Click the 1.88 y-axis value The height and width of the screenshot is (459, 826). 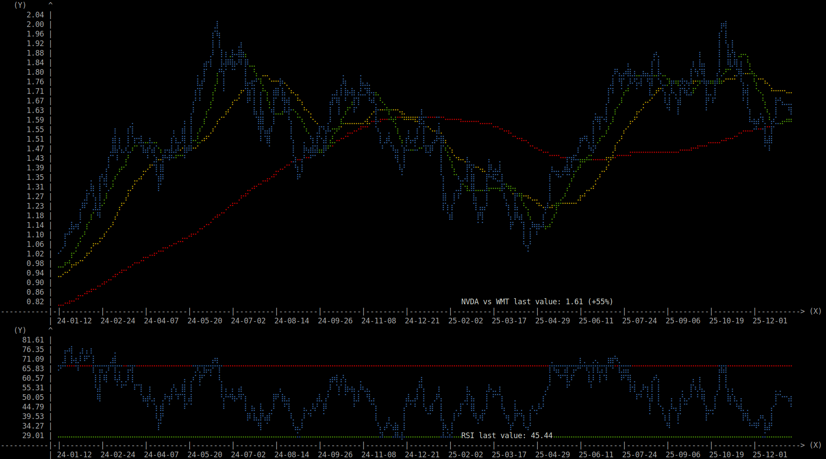pyautogui.click(x=35, y=53)
